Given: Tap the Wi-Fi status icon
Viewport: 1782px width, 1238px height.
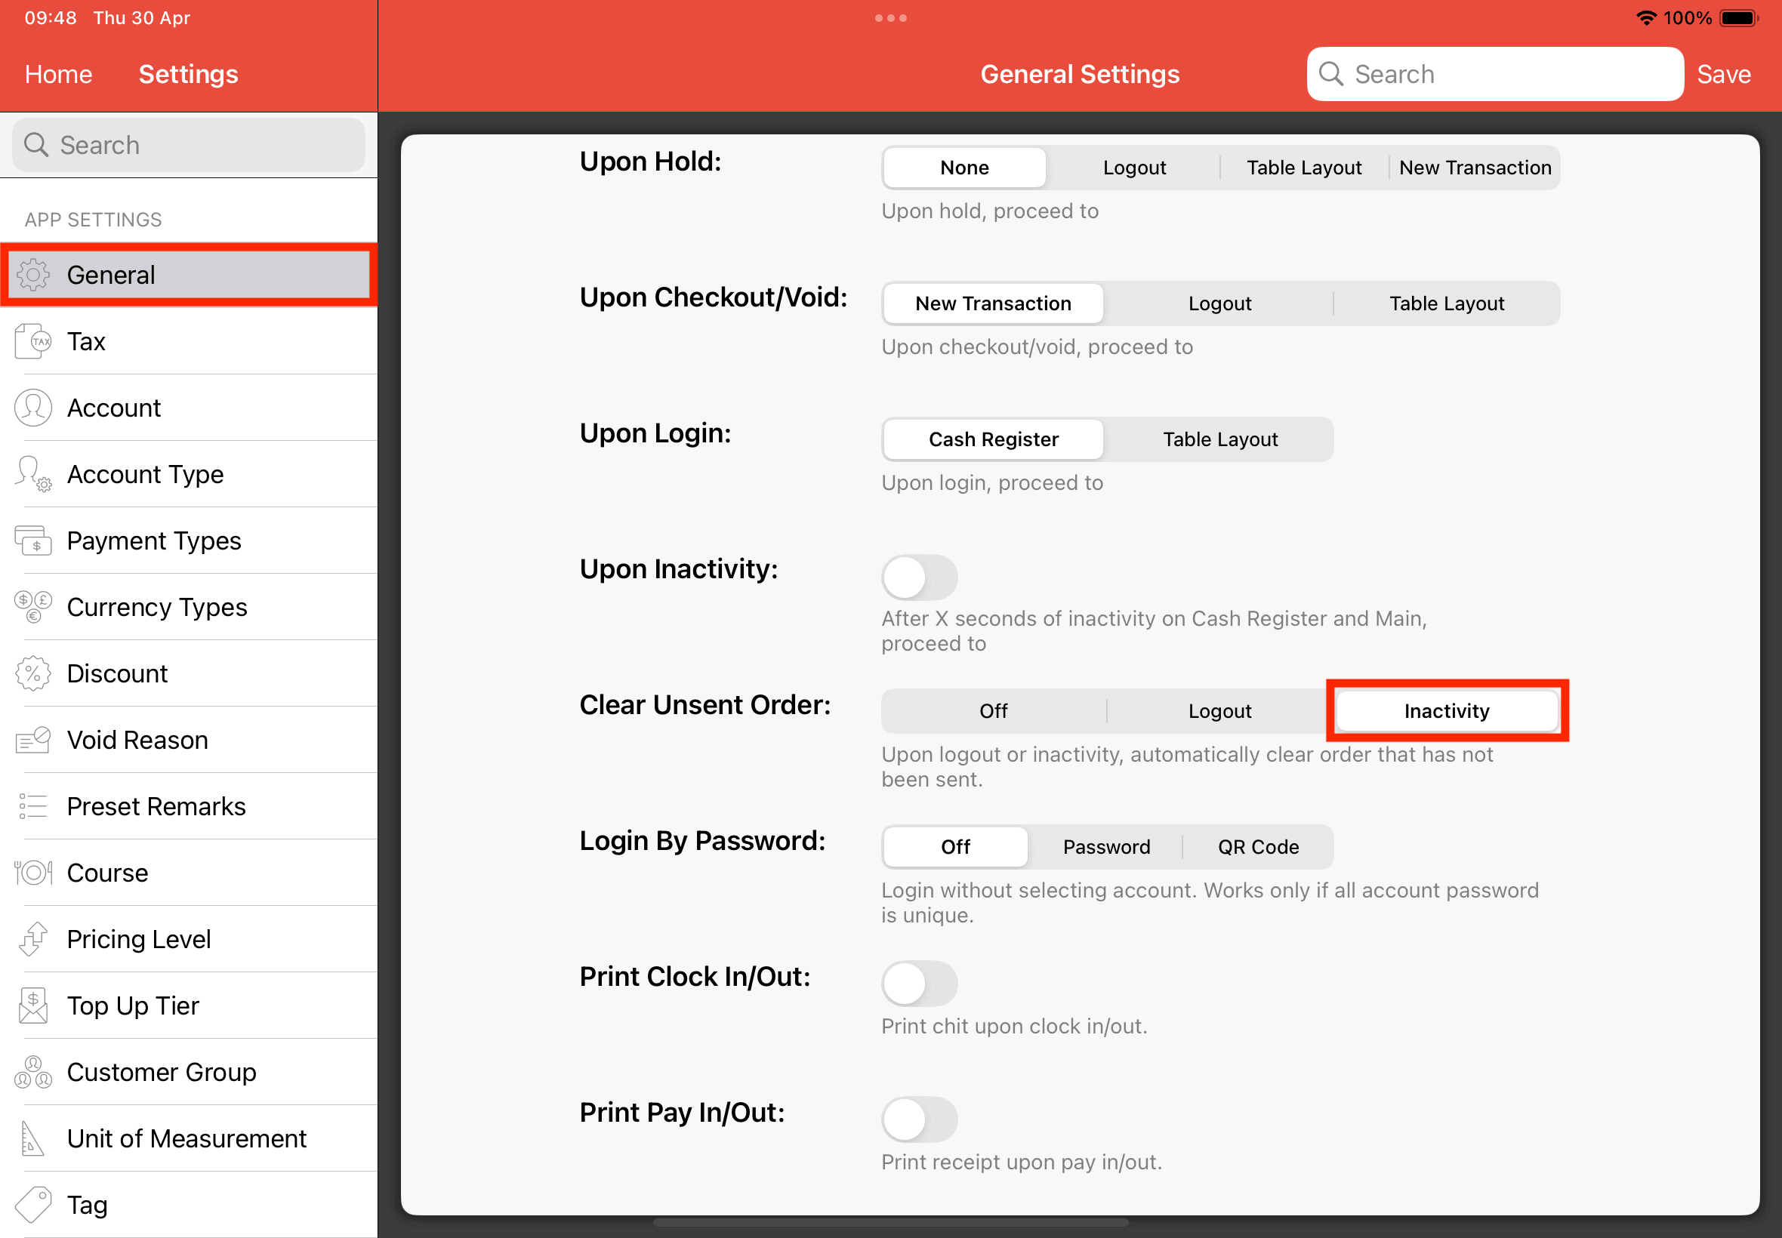Looking at the screenshot, I should pyautogui.click(x=1646, y=18).
